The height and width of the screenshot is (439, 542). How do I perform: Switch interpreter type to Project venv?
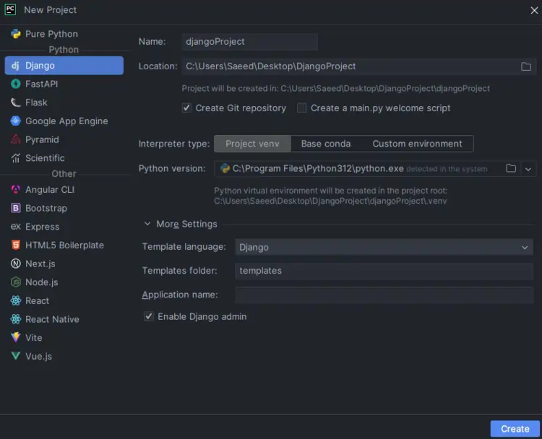pos(252,144)
